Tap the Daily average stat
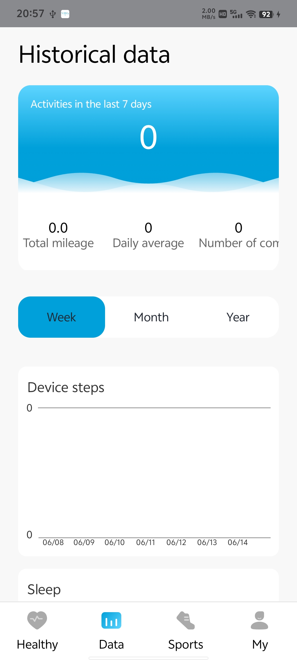297x660 pixels. tap(148, 235)
